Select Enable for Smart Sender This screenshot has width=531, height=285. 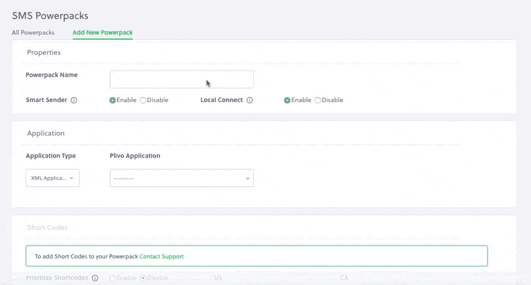pos(113,101)
